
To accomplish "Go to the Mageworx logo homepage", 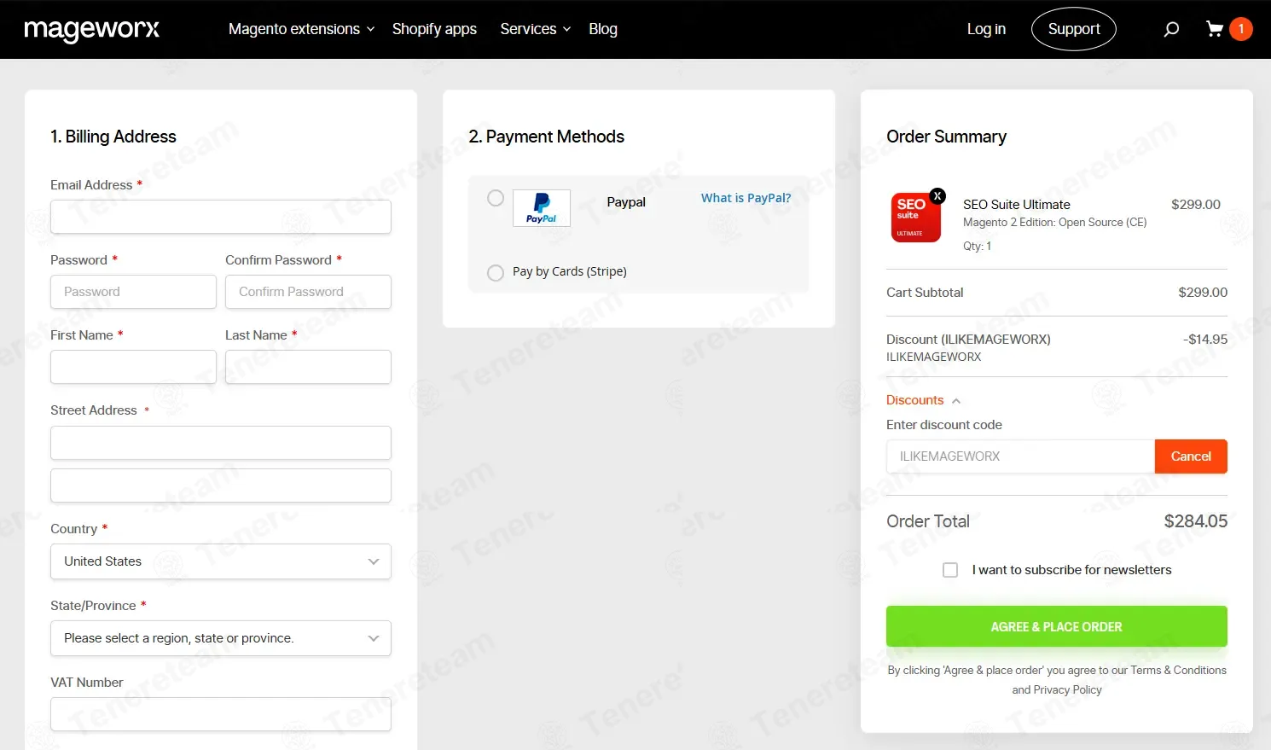I will click(x=92, y=30).
